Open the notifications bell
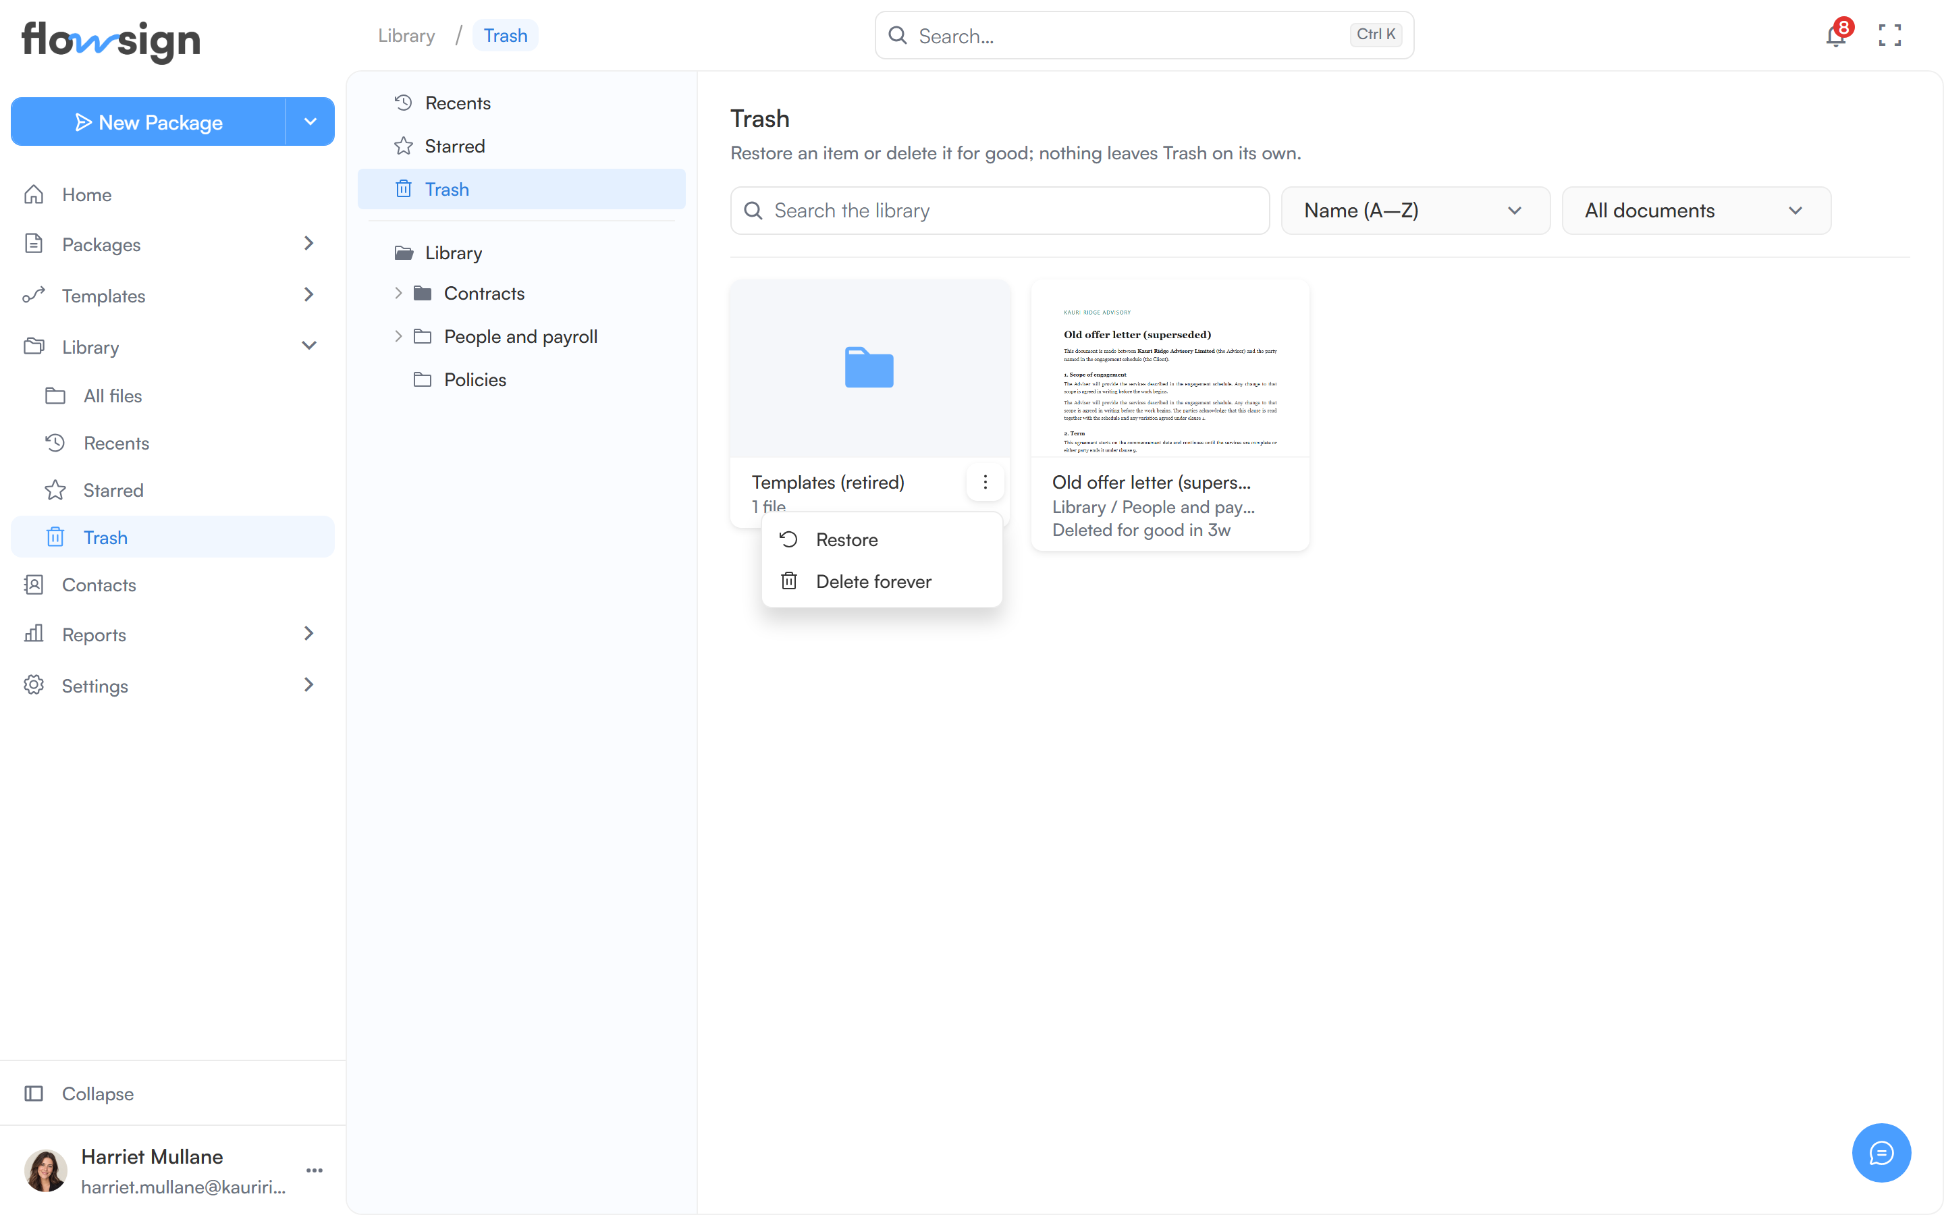Screen dimensions: 1944x1215 (x=1835, y=35)
